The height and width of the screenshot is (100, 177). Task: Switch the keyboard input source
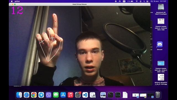[124, 1]
